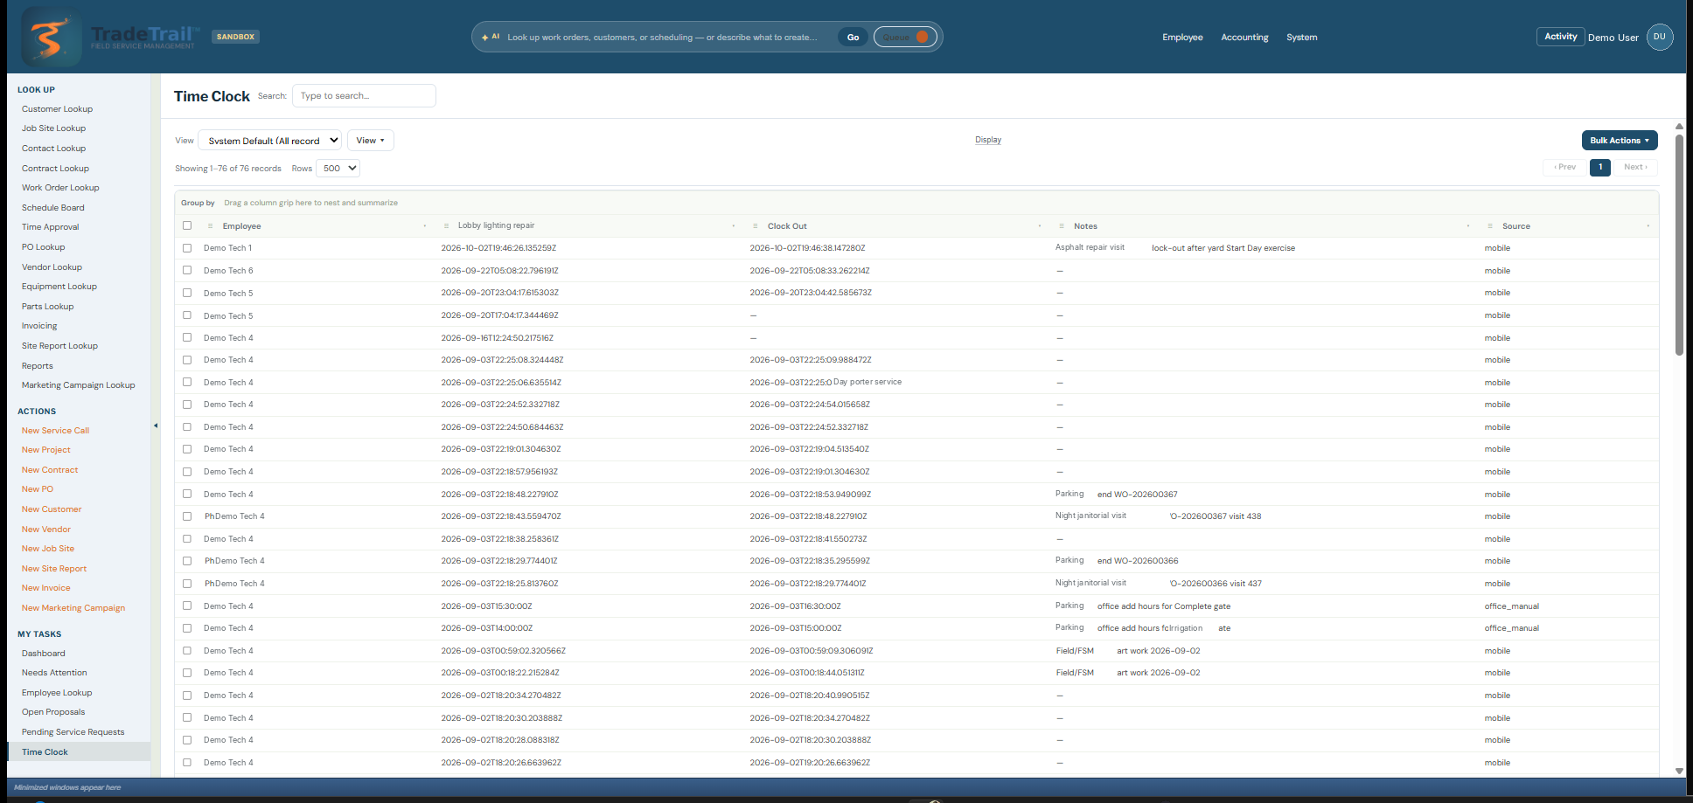The width and height of the screenshot is (1693, 803).
Task: Click the Source column grip handle
Action: (x=1490, y=226)
